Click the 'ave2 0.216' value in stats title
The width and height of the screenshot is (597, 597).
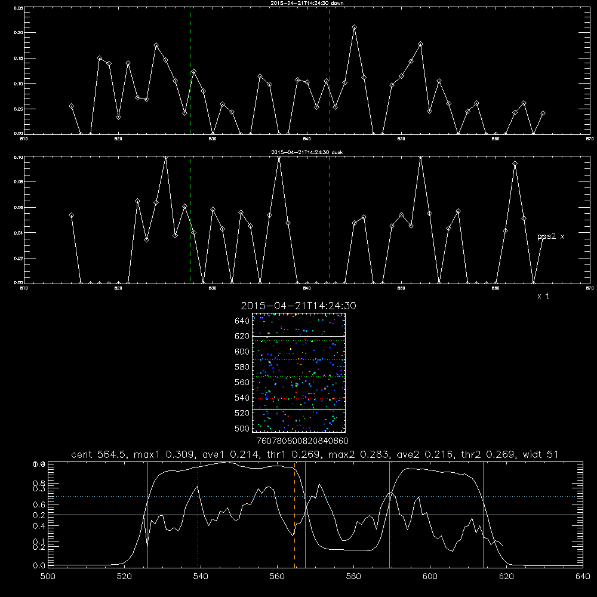coord(424,454)
